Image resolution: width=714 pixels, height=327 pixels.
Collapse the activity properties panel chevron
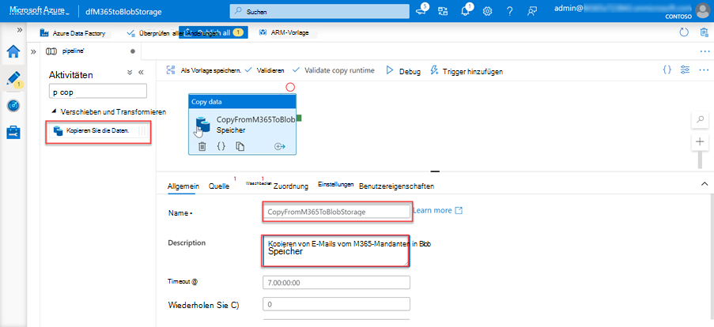click(705, 183)
